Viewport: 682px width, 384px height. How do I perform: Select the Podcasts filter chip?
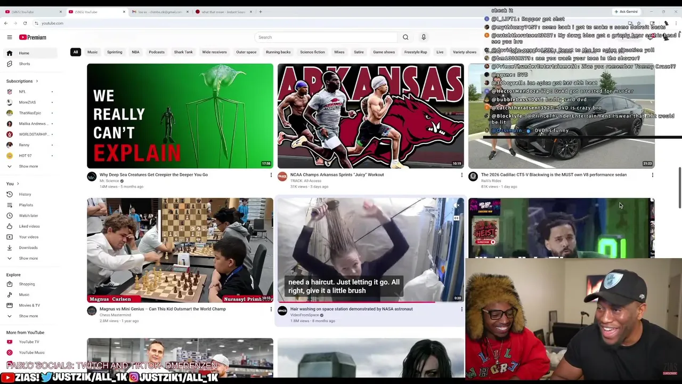(157, 52)
